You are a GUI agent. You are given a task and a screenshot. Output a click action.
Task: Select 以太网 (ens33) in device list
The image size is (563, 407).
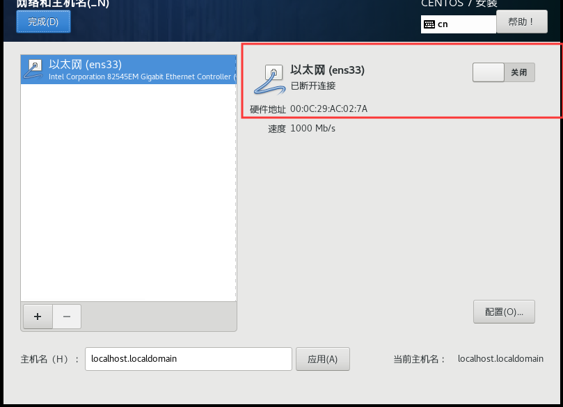click(x=129, y=70)
